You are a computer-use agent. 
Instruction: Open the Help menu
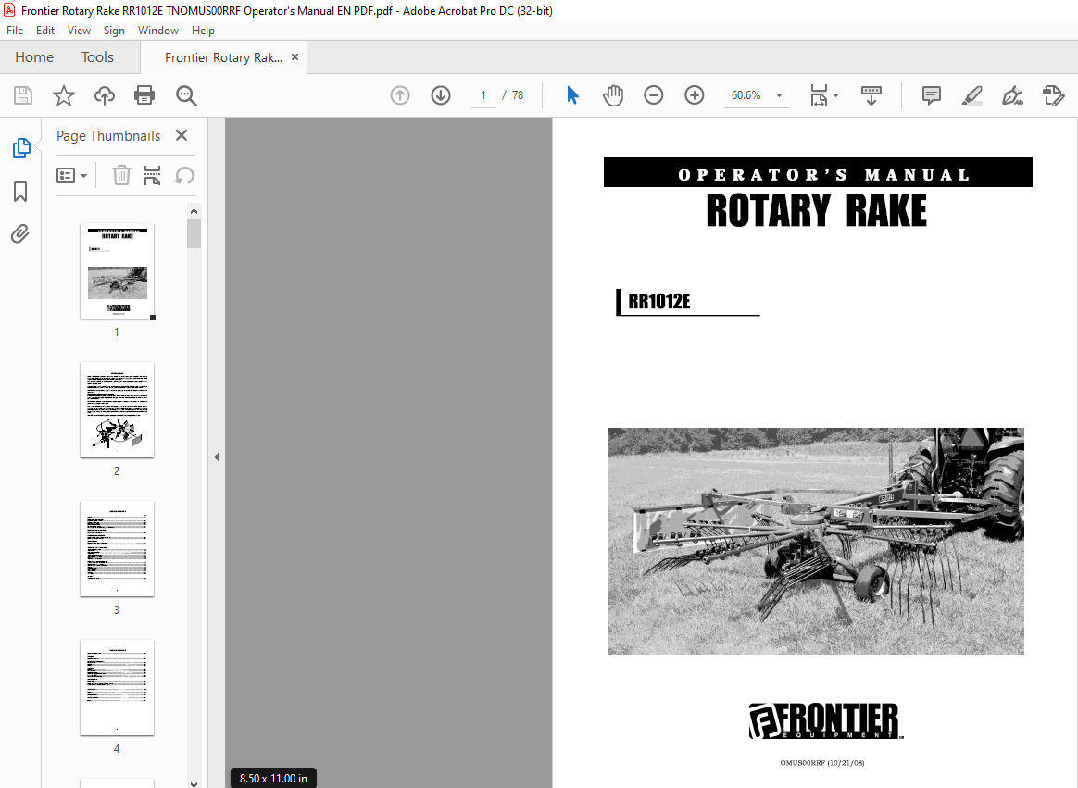(203, 31)
